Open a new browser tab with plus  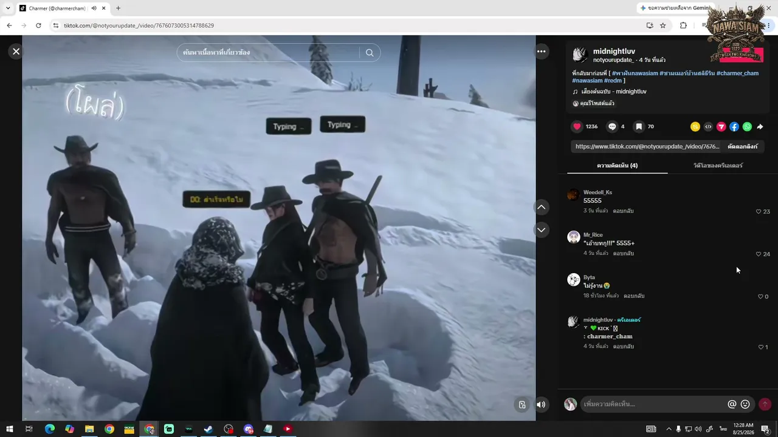click(118, 8)
